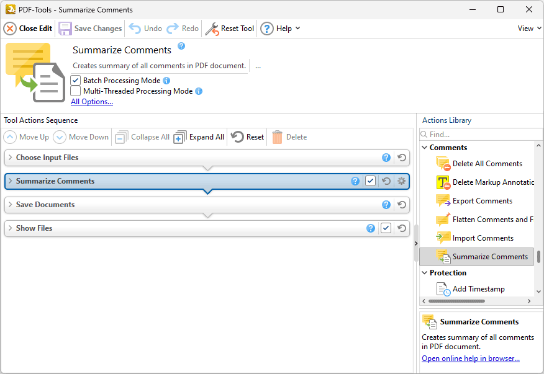
Task: Click the horizontal scrollbar's right arrow
Action: tap(529, 301)
